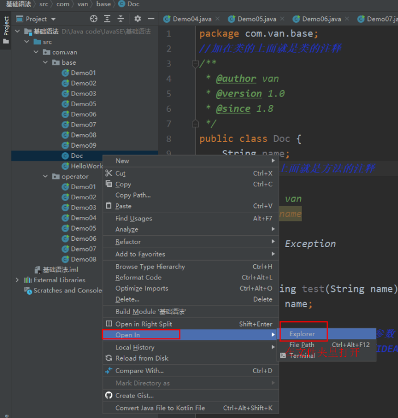Click the class name Doc in editor
Viewport: 398px width, 418px height.
(282, 139)
